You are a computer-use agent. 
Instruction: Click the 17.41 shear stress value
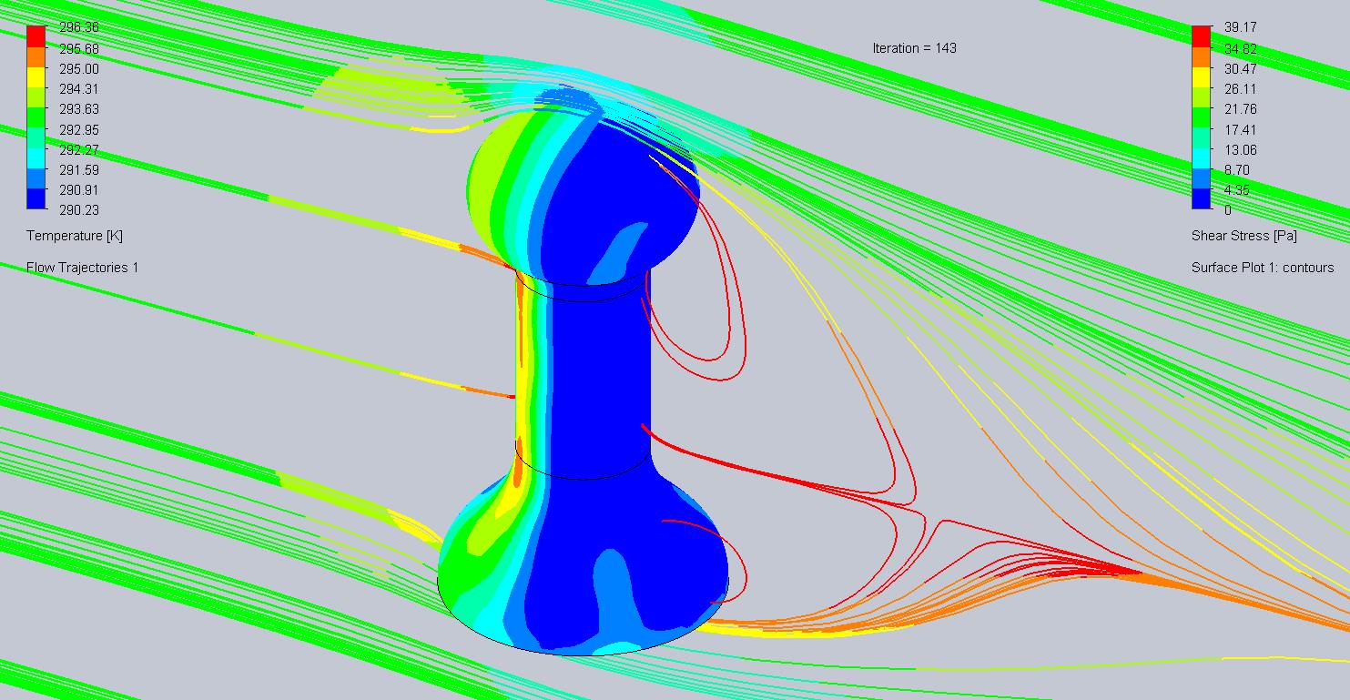click(1240, 130)
